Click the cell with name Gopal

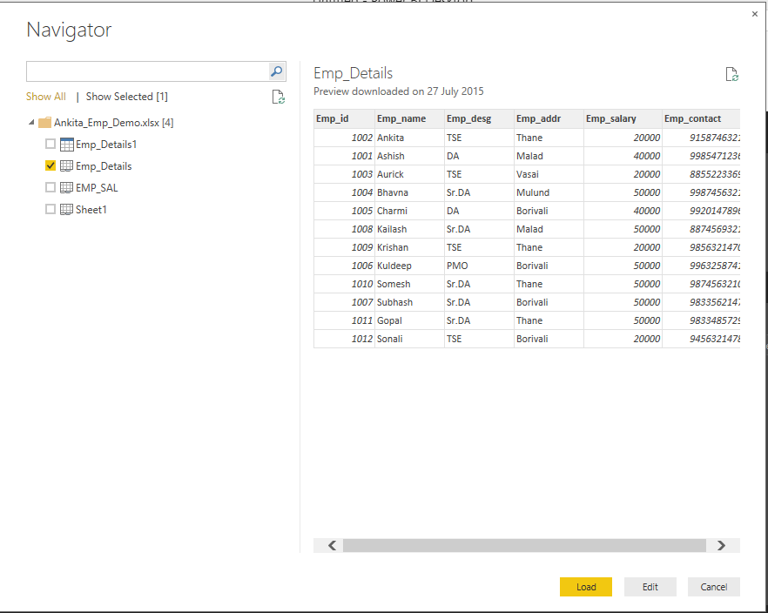click(409, 320)
